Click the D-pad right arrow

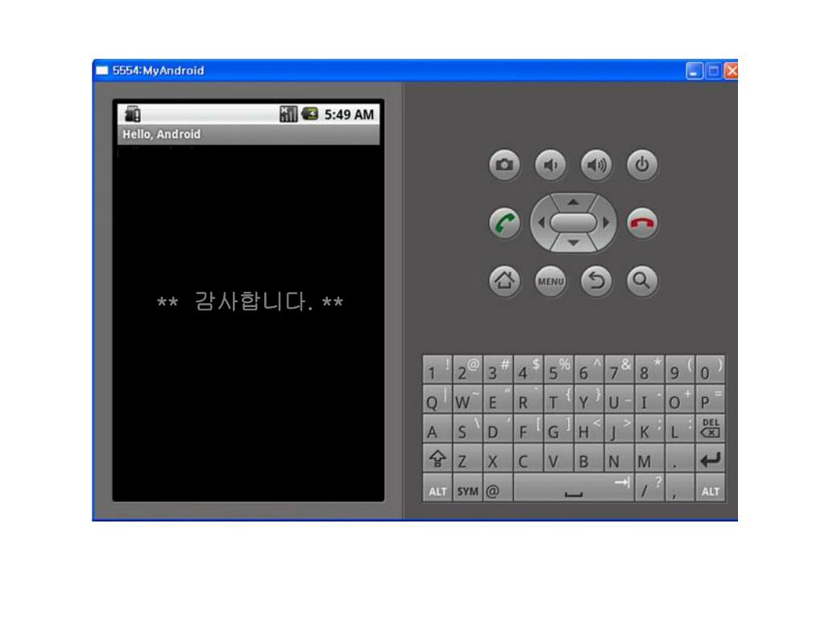[x=606, y=222]
